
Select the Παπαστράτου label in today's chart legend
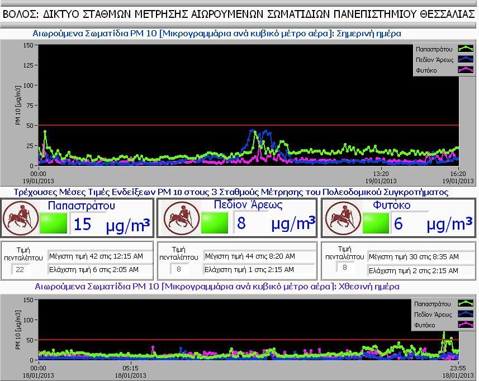coord(434,49)
